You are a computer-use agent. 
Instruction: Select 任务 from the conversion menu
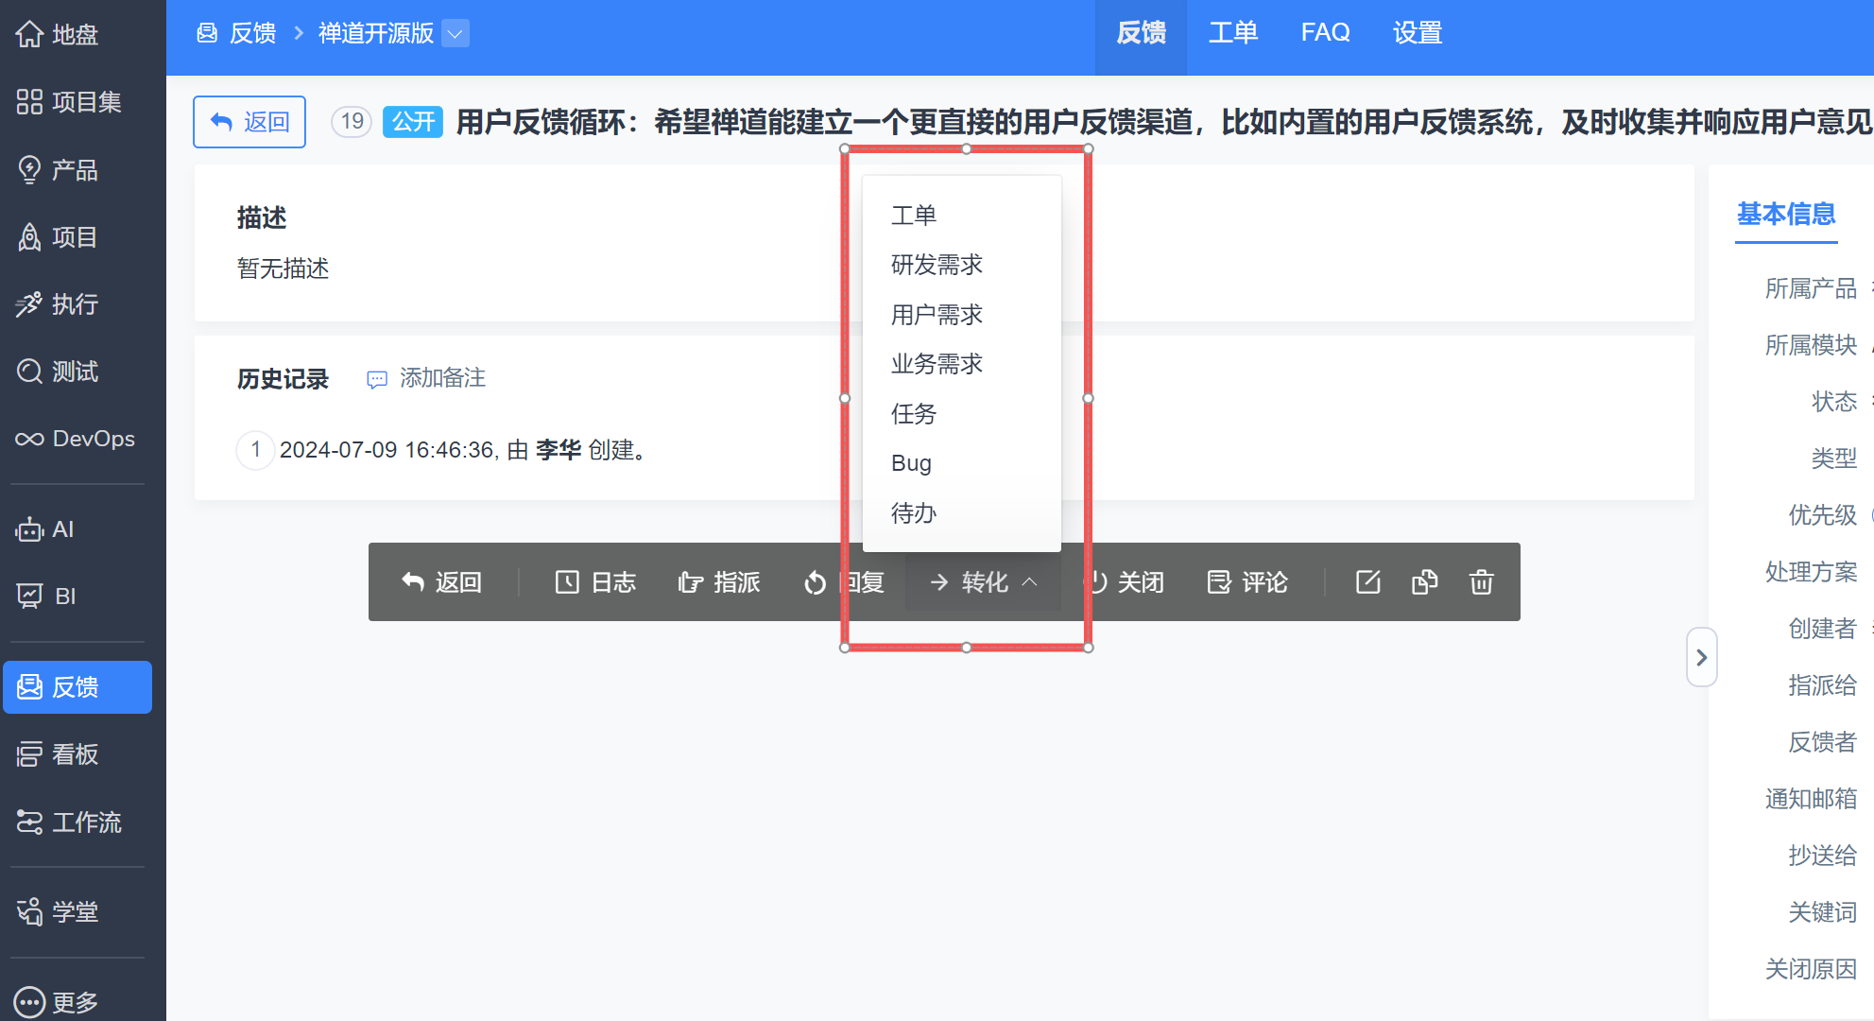click(913, 413)
